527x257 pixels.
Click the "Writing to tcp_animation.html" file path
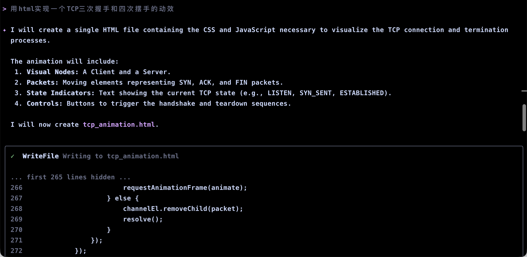pos(121,156)
